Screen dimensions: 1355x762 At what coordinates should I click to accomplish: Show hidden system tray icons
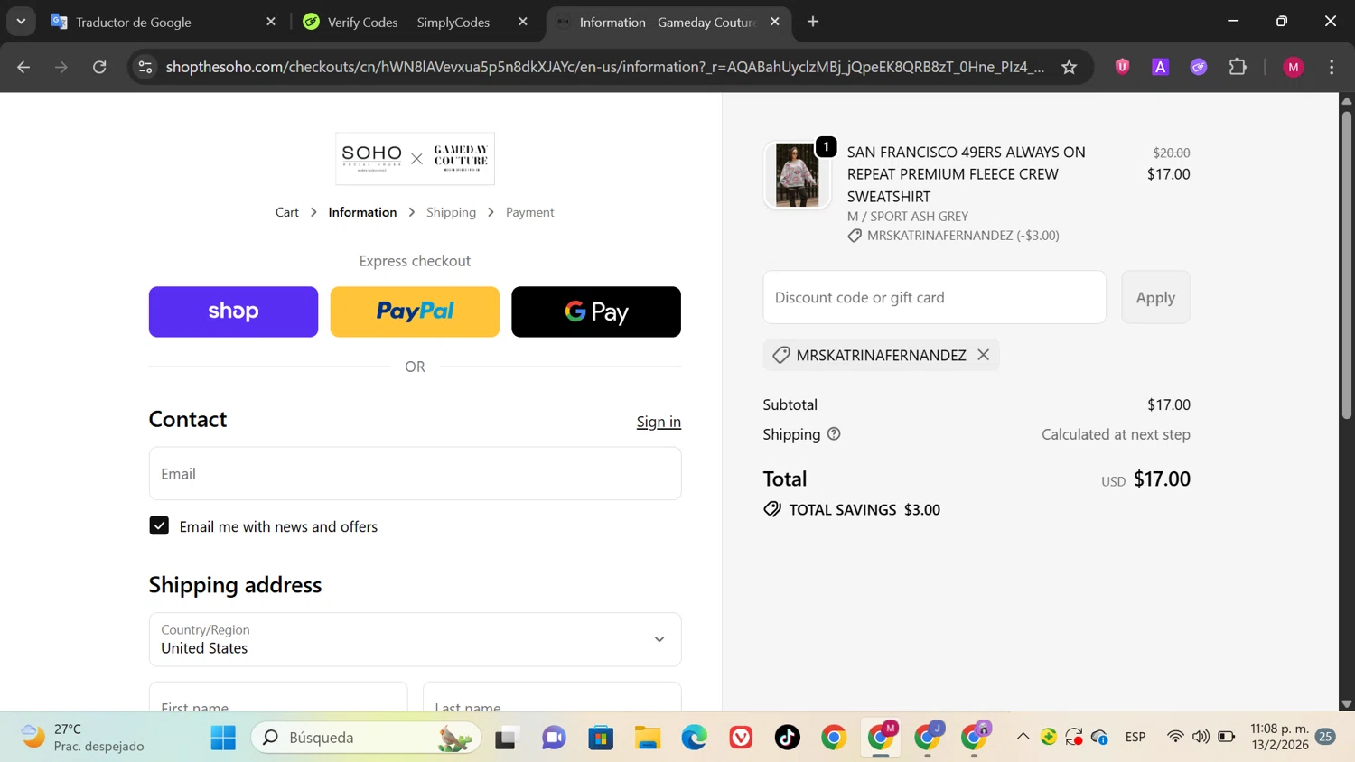pyautogui.click(x=1023, y=737)
